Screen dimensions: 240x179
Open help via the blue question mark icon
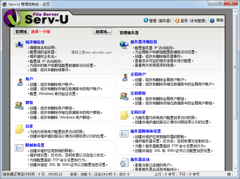pos(212,20)
